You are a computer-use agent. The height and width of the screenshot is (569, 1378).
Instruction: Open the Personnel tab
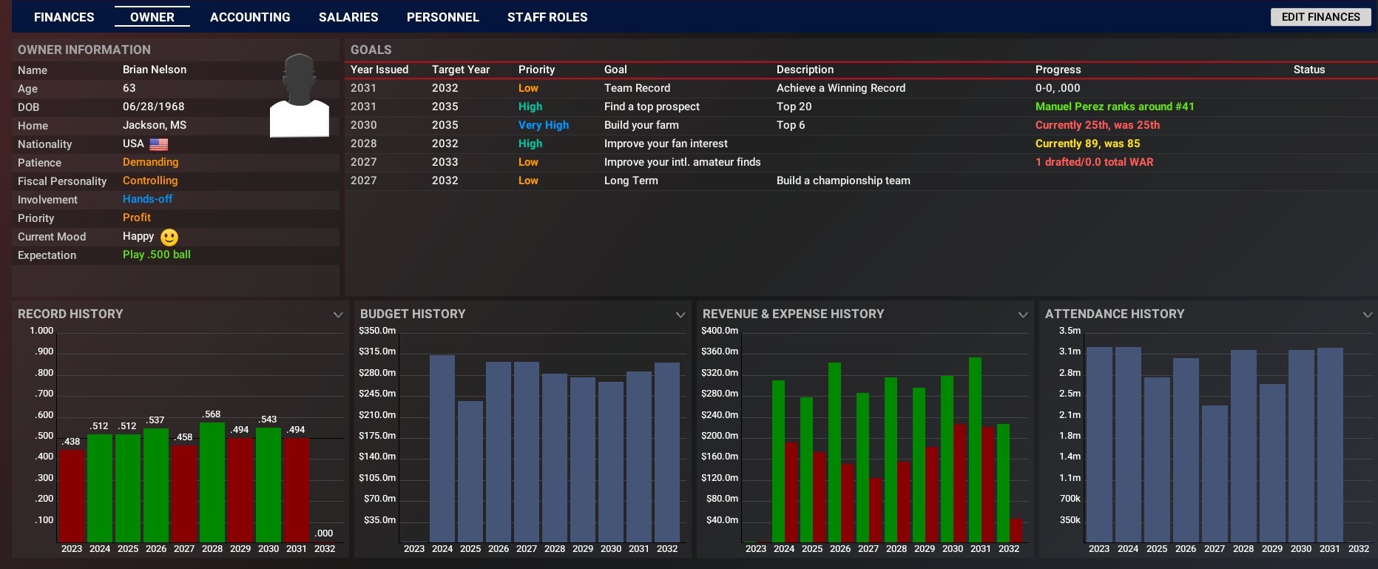[442, 17]
